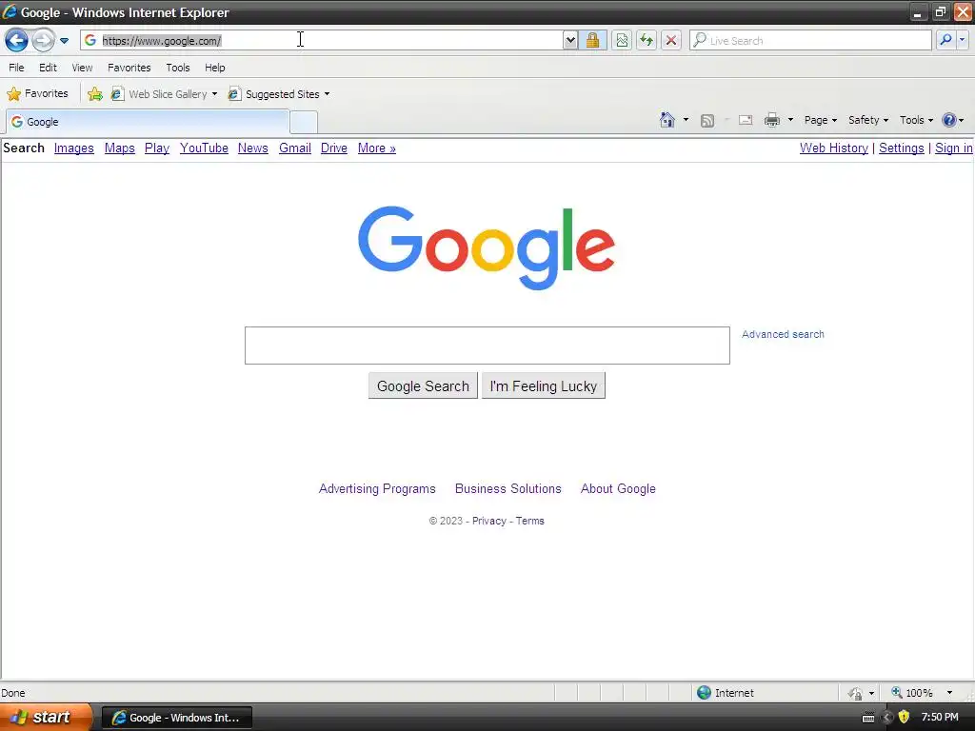Select the Google tab
The width and height of the screenshot is (975, 731).
pos(148,122)
